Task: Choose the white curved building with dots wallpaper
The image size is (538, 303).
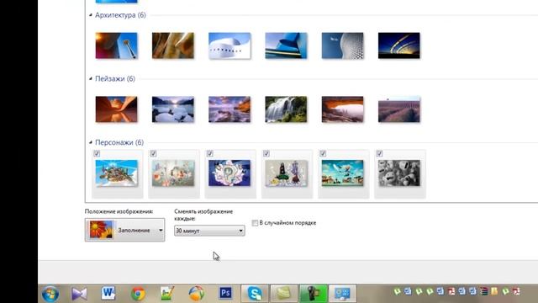Action: pyautogui.click(x=229, y=45)
